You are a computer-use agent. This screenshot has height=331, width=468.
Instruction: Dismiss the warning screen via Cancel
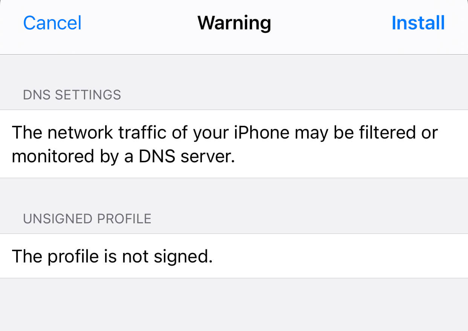point(52,23)
